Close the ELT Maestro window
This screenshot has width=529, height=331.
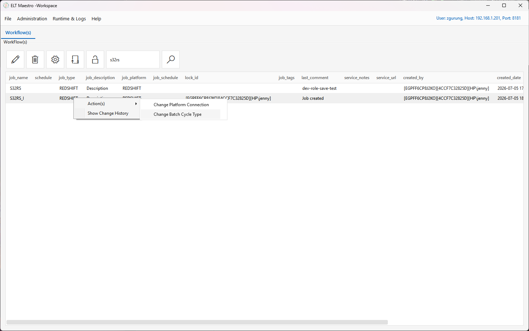[x=520, y=5]
